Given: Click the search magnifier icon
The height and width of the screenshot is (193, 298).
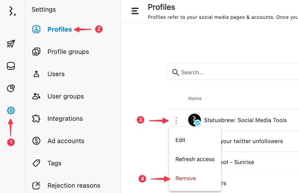Looking at the screenshot, I should [175, 72].
